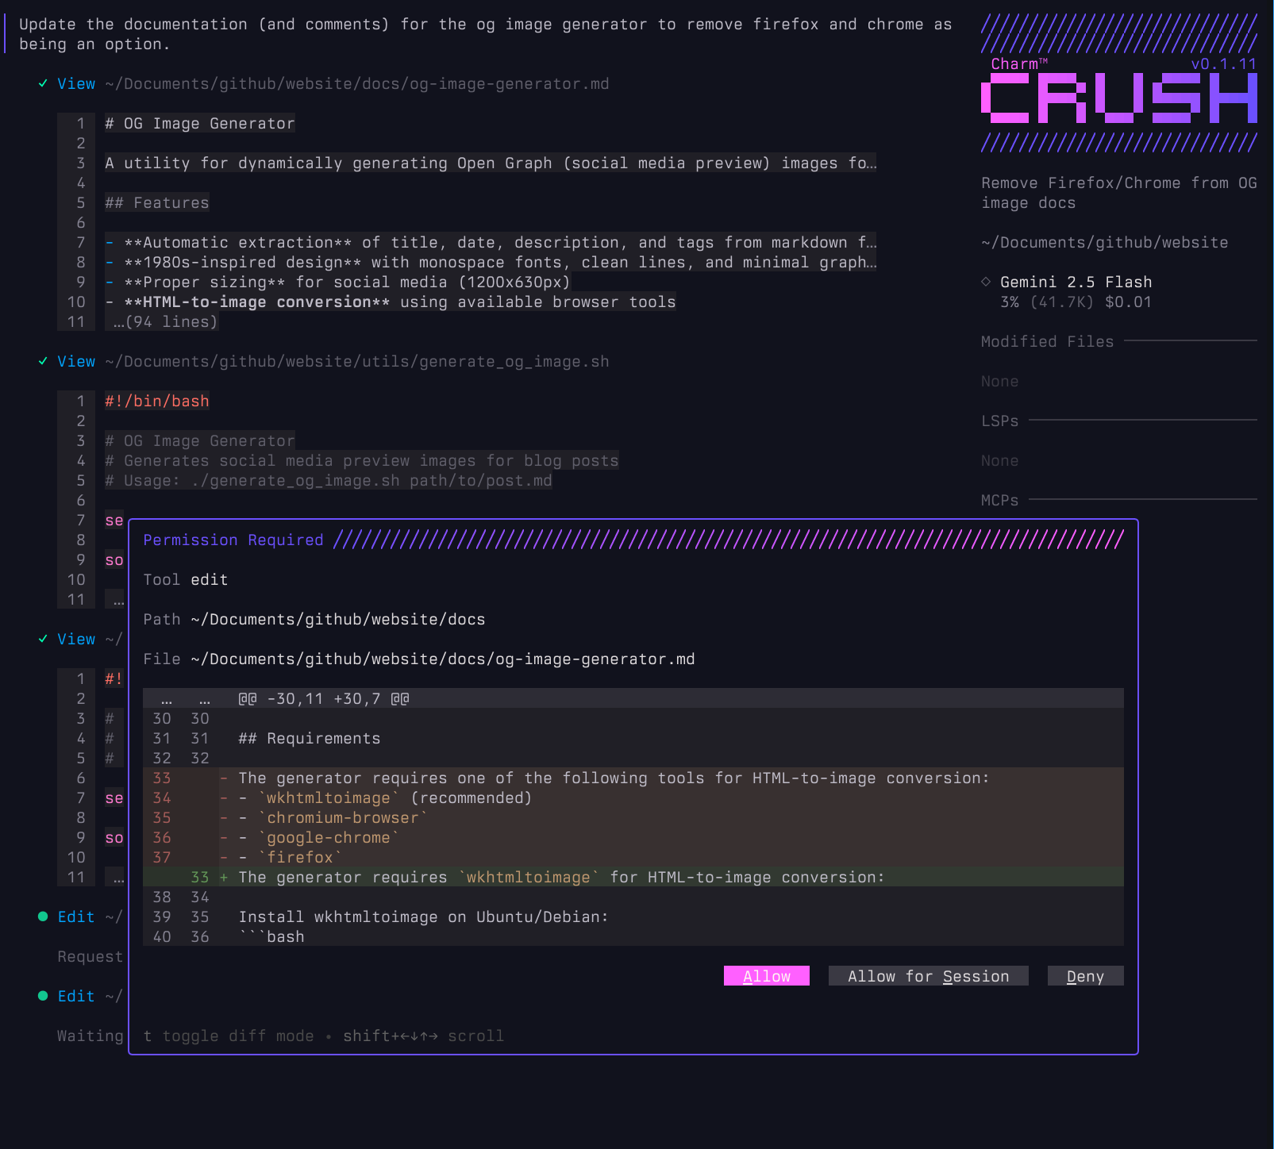This screenshot has height=1149, width=1274.
Task: Click checkmark beside generate_og_image.sh View entry
Action: tap(43, 361)
